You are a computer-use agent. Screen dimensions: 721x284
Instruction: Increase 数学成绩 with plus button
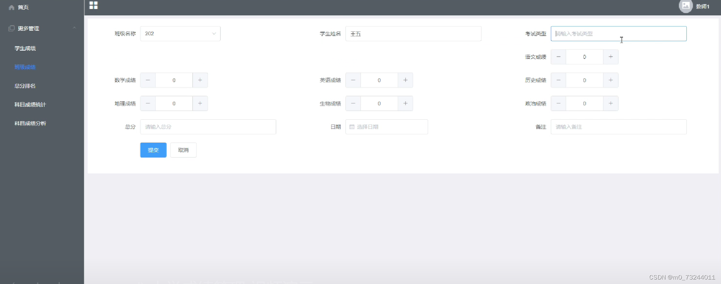200,80
